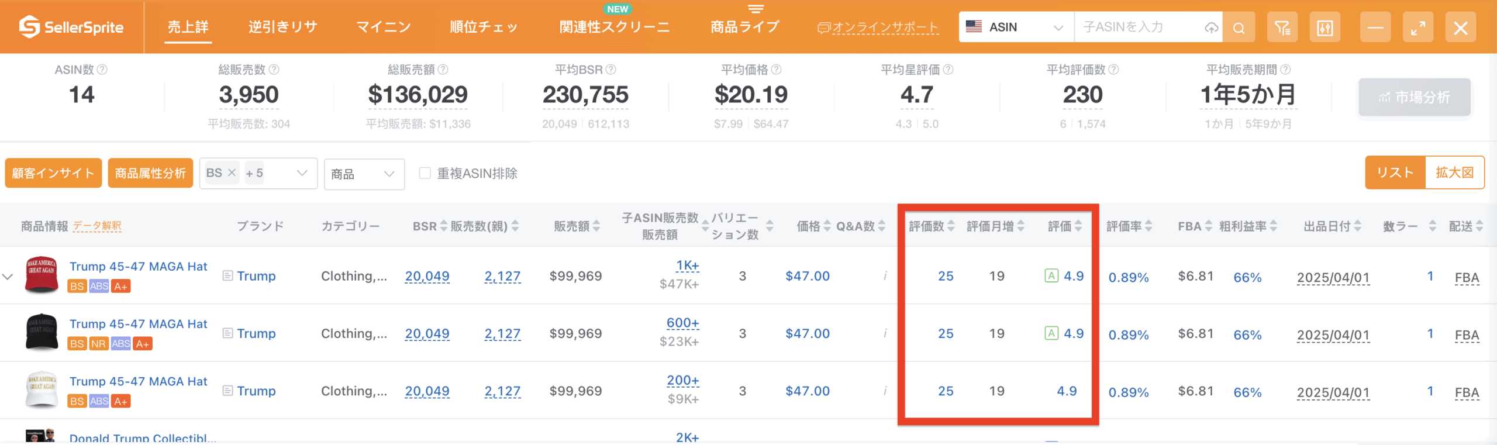The height and width of the screenshot is (445, 1497).
Task: Sort by 出品日付 column arrows
Action: (x=1358, y=226)
